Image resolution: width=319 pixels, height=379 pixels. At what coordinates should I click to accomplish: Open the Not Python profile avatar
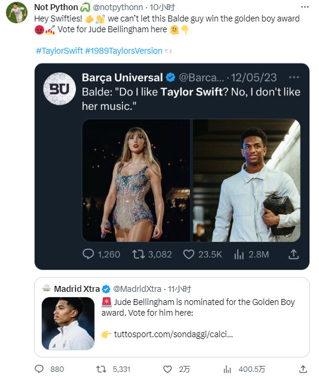(x=17, y=13)
